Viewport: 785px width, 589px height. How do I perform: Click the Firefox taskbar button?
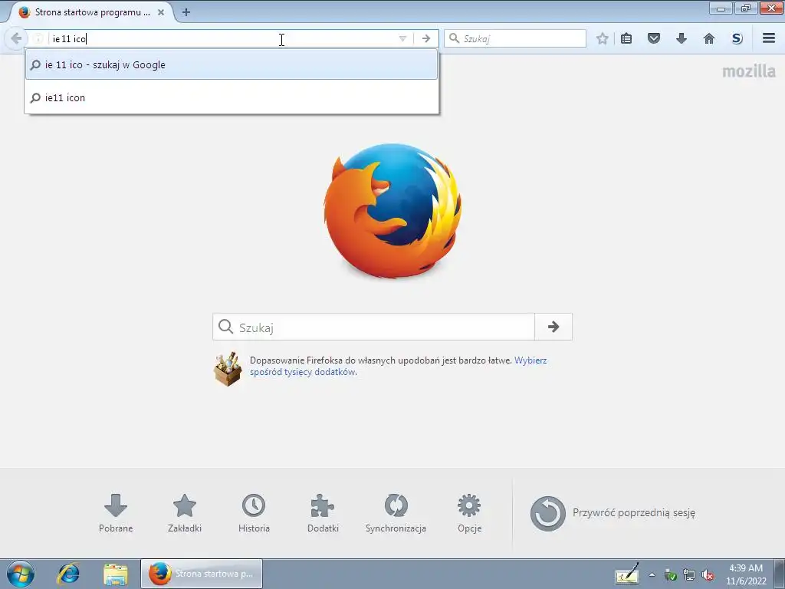(202, 574)
